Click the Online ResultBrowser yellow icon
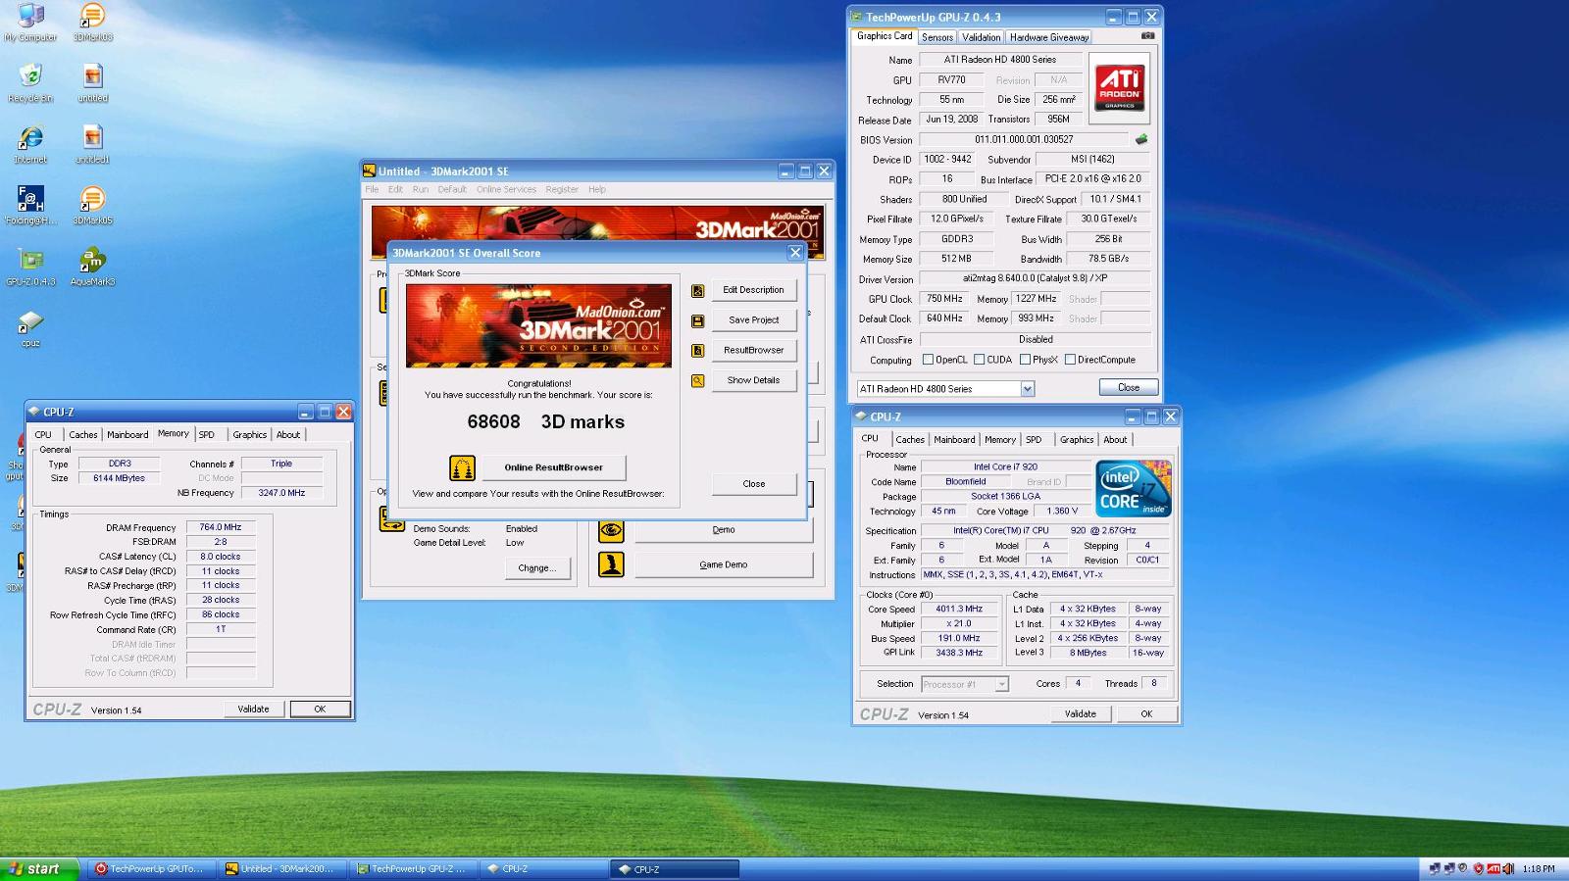The width and height of the screenshot is (1569, 881). point(462,467)
